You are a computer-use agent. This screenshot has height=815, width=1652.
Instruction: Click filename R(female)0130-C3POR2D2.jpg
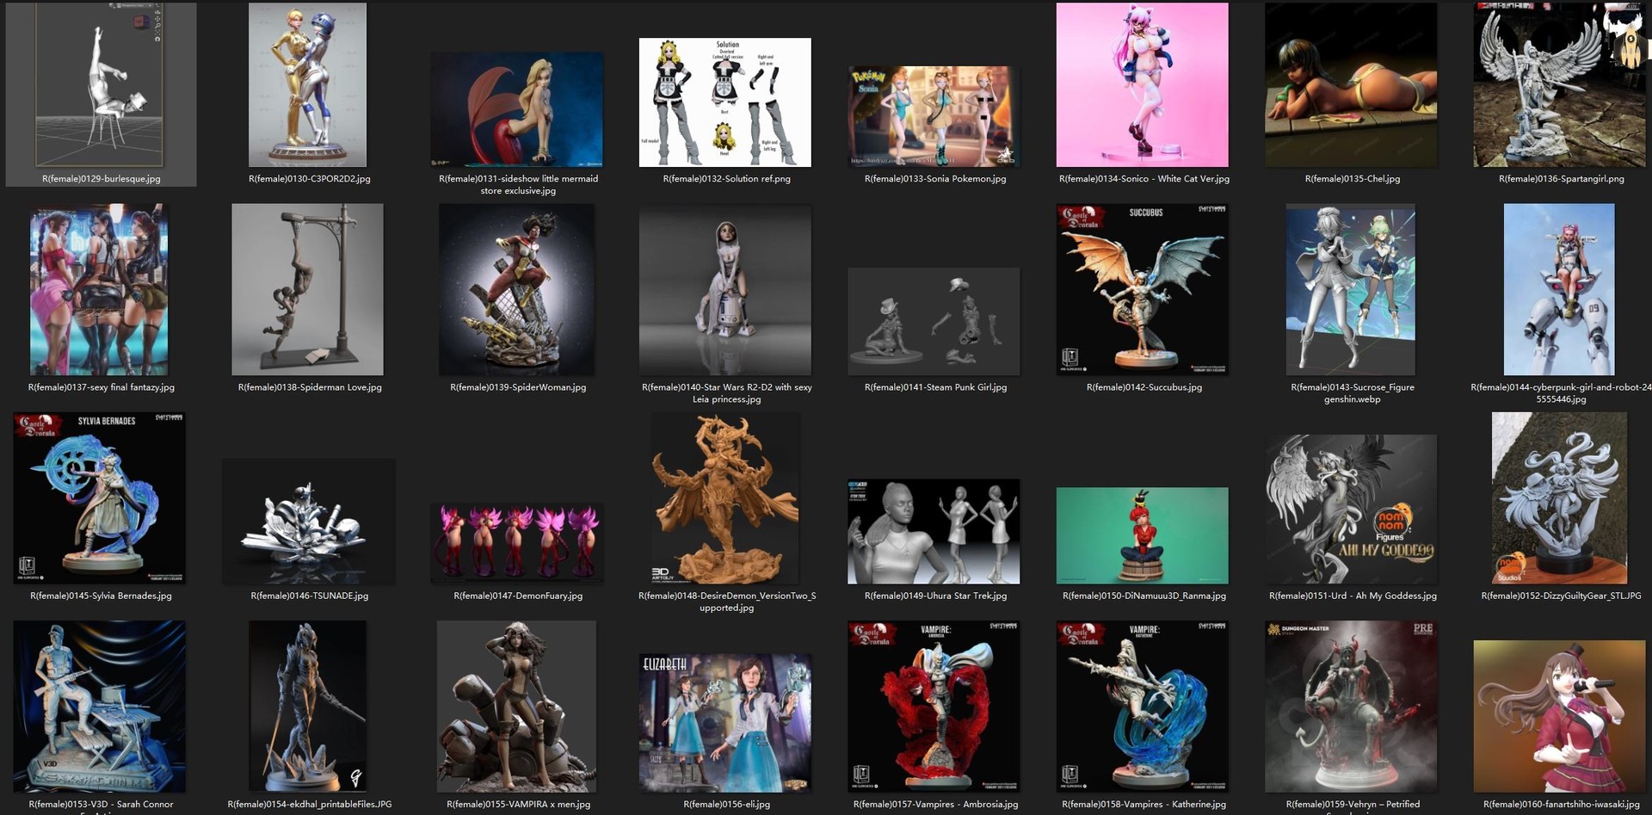tap(310, 179)
